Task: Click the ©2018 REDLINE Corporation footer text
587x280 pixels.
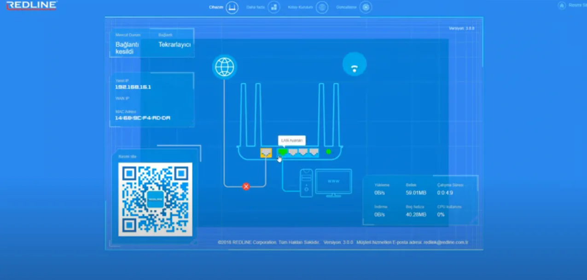Action: coord(269,242)
